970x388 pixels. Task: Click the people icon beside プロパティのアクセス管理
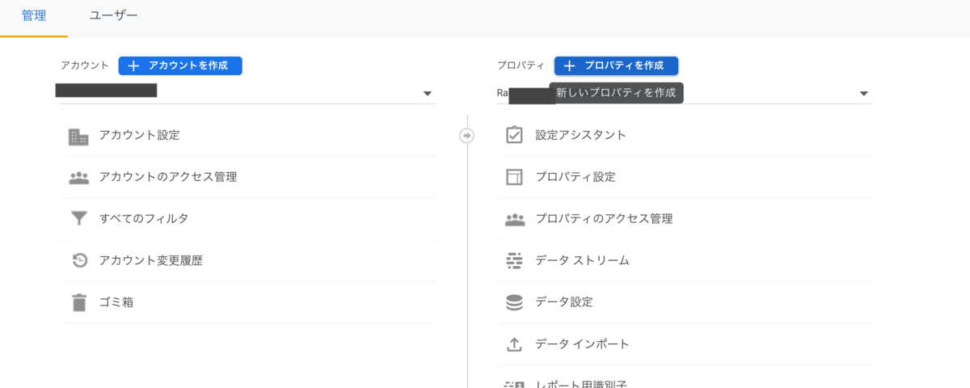click(x=514, y=219)
